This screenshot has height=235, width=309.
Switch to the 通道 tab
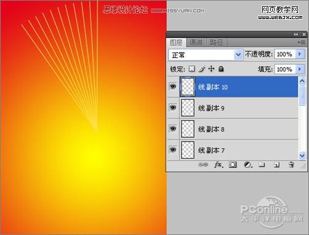pyautogui.click(x=196, y=42)
